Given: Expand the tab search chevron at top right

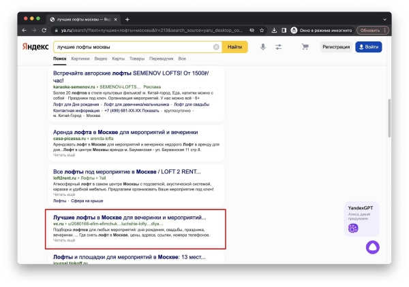Looking at the screenshot, I should coord(384,20).
